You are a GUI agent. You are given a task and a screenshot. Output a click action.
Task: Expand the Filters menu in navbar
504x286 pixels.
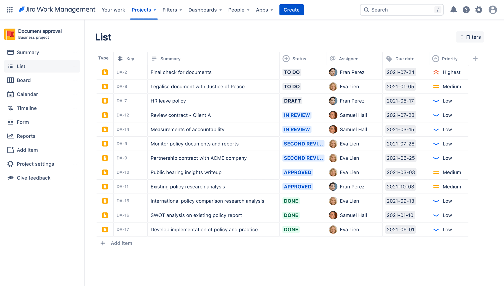point(172,10)
